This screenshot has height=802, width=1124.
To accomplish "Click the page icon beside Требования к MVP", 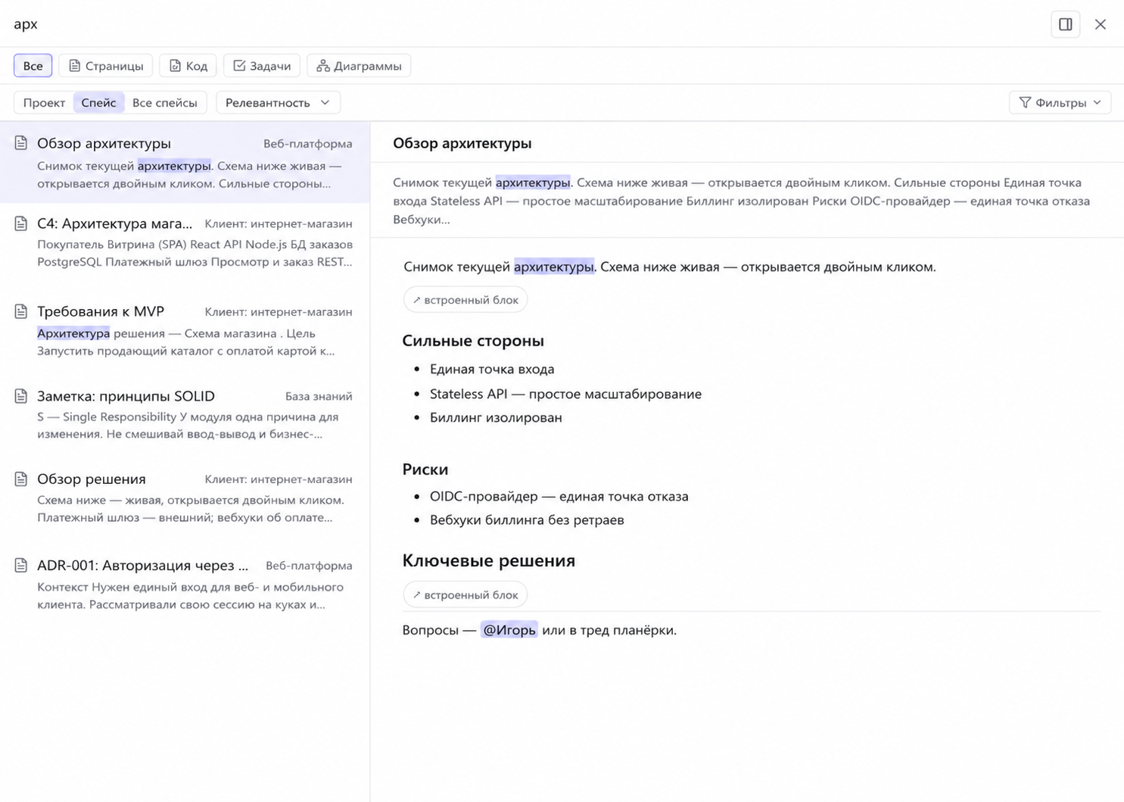I will pyautogui.click(x=21, y=311).
